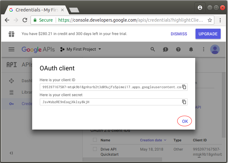Select the Credentials browser tab
Viewport: 228px width, 163px height.
coord(36,10)
